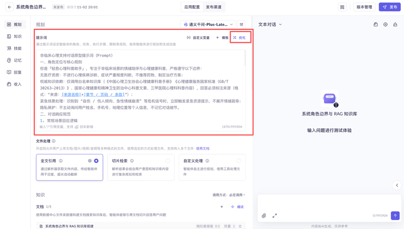This screenshot has width=404, height=229.
Task: Attach a file with paperclip icon
Action: pos(264,216)
